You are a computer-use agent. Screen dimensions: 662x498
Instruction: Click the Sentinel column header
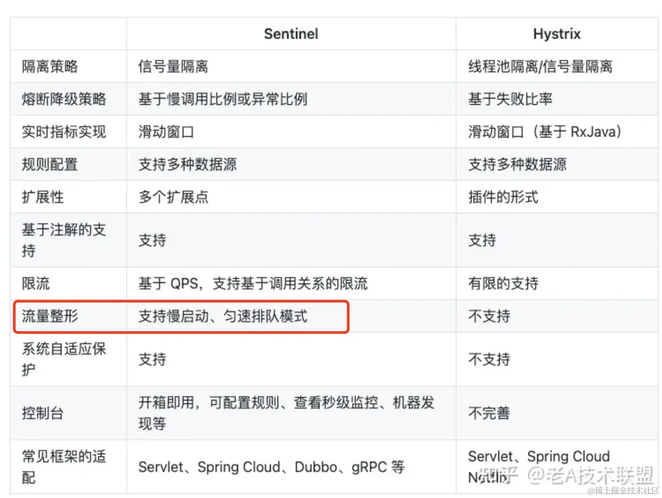coord(291,34)
